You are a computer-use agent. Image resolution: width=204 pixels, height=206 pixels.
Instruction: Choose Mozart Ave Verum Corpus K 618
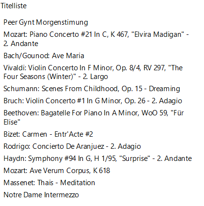click(x=57, y=171)
